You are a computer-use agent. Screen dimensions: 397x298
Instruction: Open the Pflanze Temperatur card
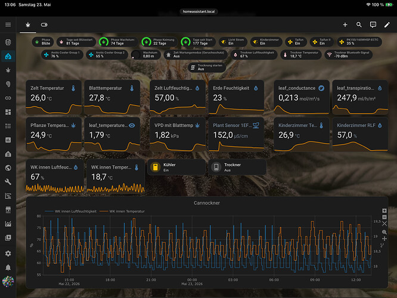[54, 135]
